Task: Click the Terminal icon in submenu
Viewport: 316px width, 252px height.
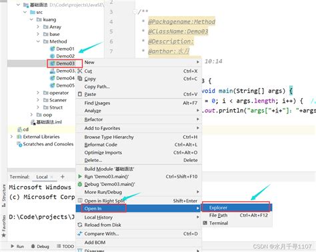Action: 205,223
